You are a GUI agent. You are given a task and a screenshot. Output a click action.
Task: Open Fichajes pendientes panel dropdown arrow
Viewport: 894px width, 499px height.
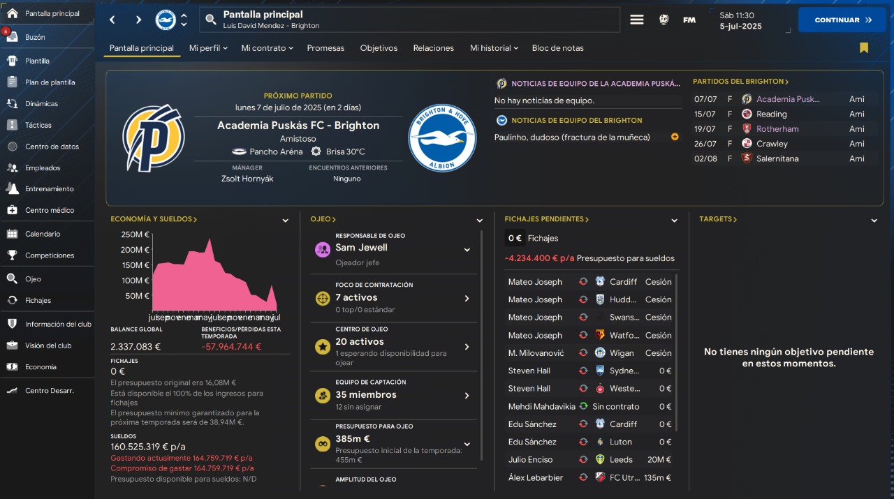(x=674, y=221)
